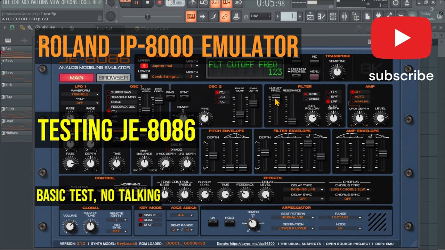Open the HELP menu

coord(97,2)
